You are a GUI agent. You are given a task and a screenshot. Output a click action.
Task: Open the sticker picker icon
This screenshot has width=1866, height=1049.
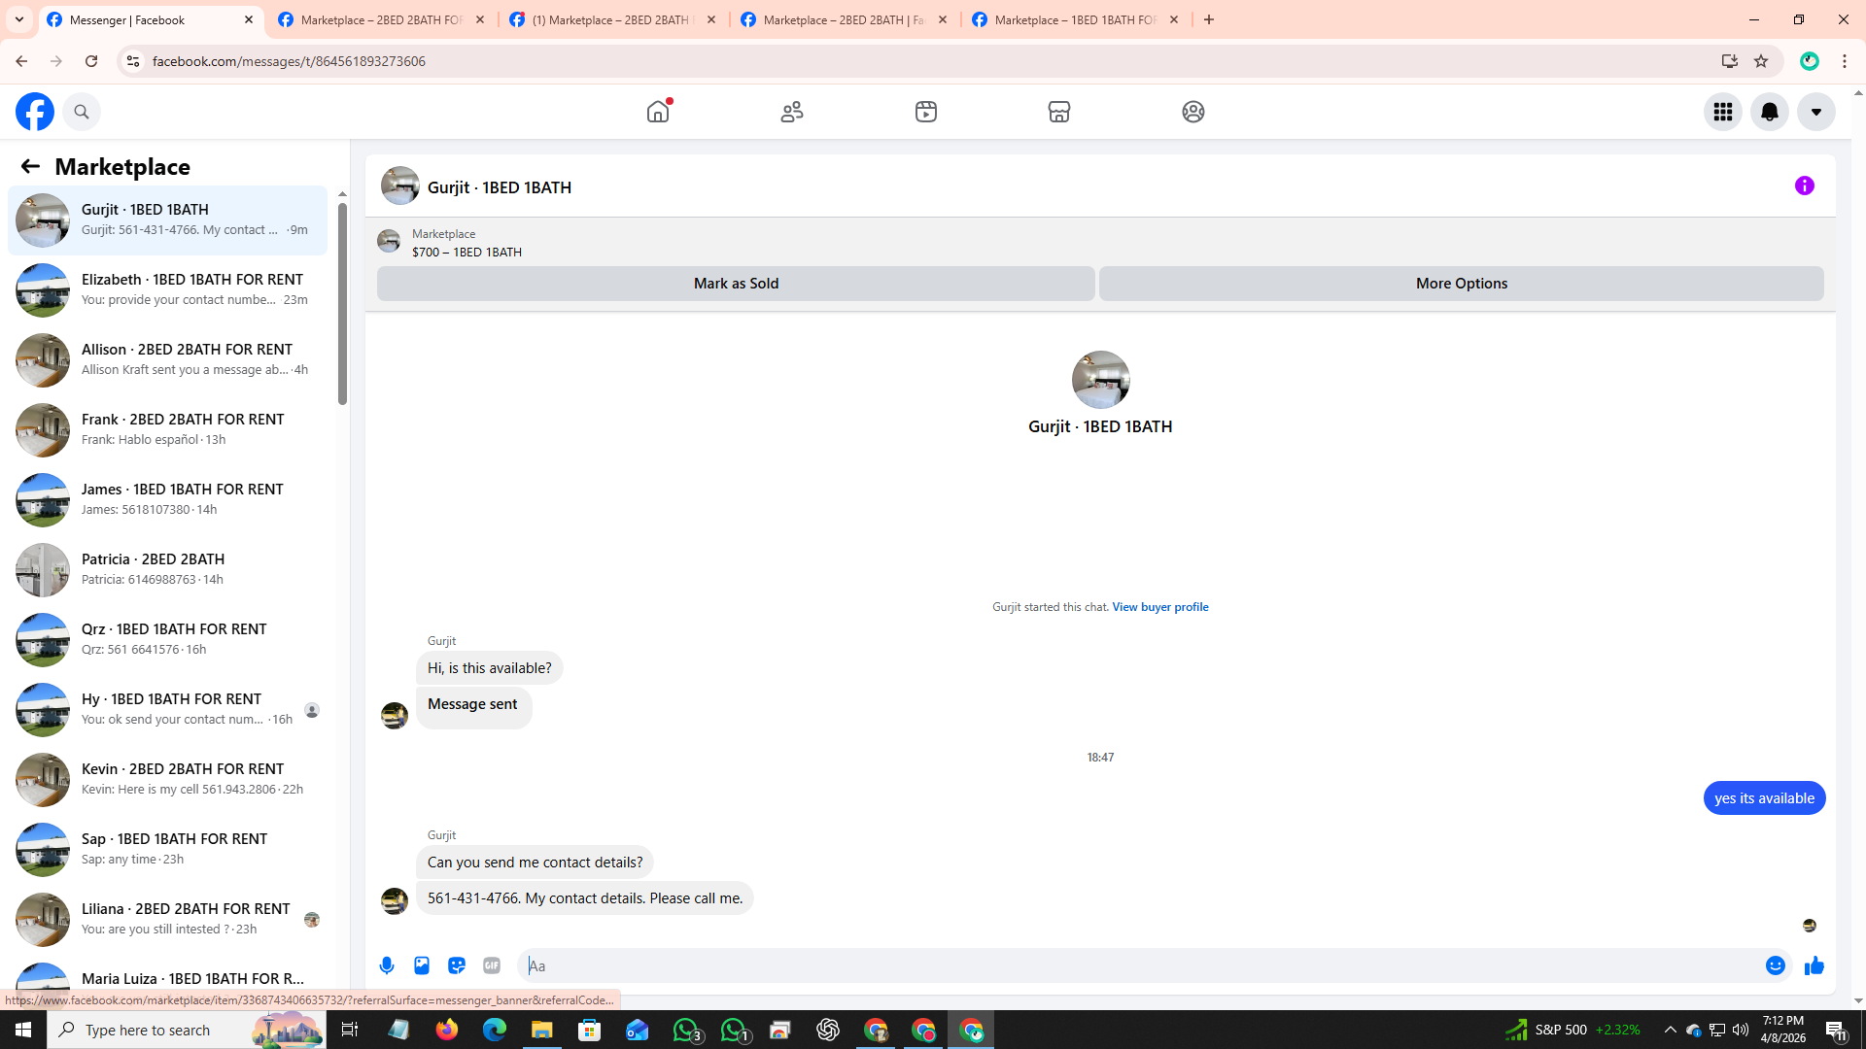(457, 965)
